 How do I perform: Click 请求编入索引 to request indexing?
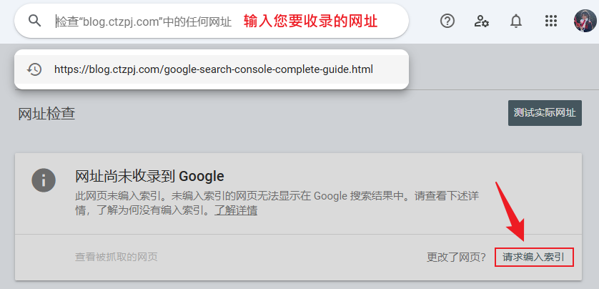pyautogui.click(x=534, y=257)
